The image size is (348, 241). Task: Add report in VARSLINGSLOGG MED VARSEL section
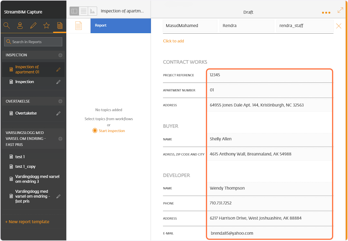click(x=60, y=139)
